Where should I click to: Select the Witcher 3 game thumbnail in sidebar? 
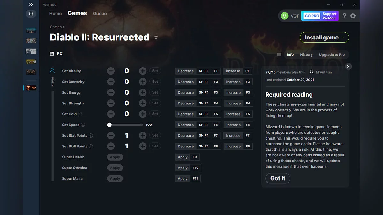click(31, 51)
